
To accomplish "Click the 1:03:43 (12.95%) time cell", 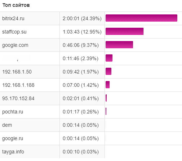I will pyautogui.click(x=82, y=32).
